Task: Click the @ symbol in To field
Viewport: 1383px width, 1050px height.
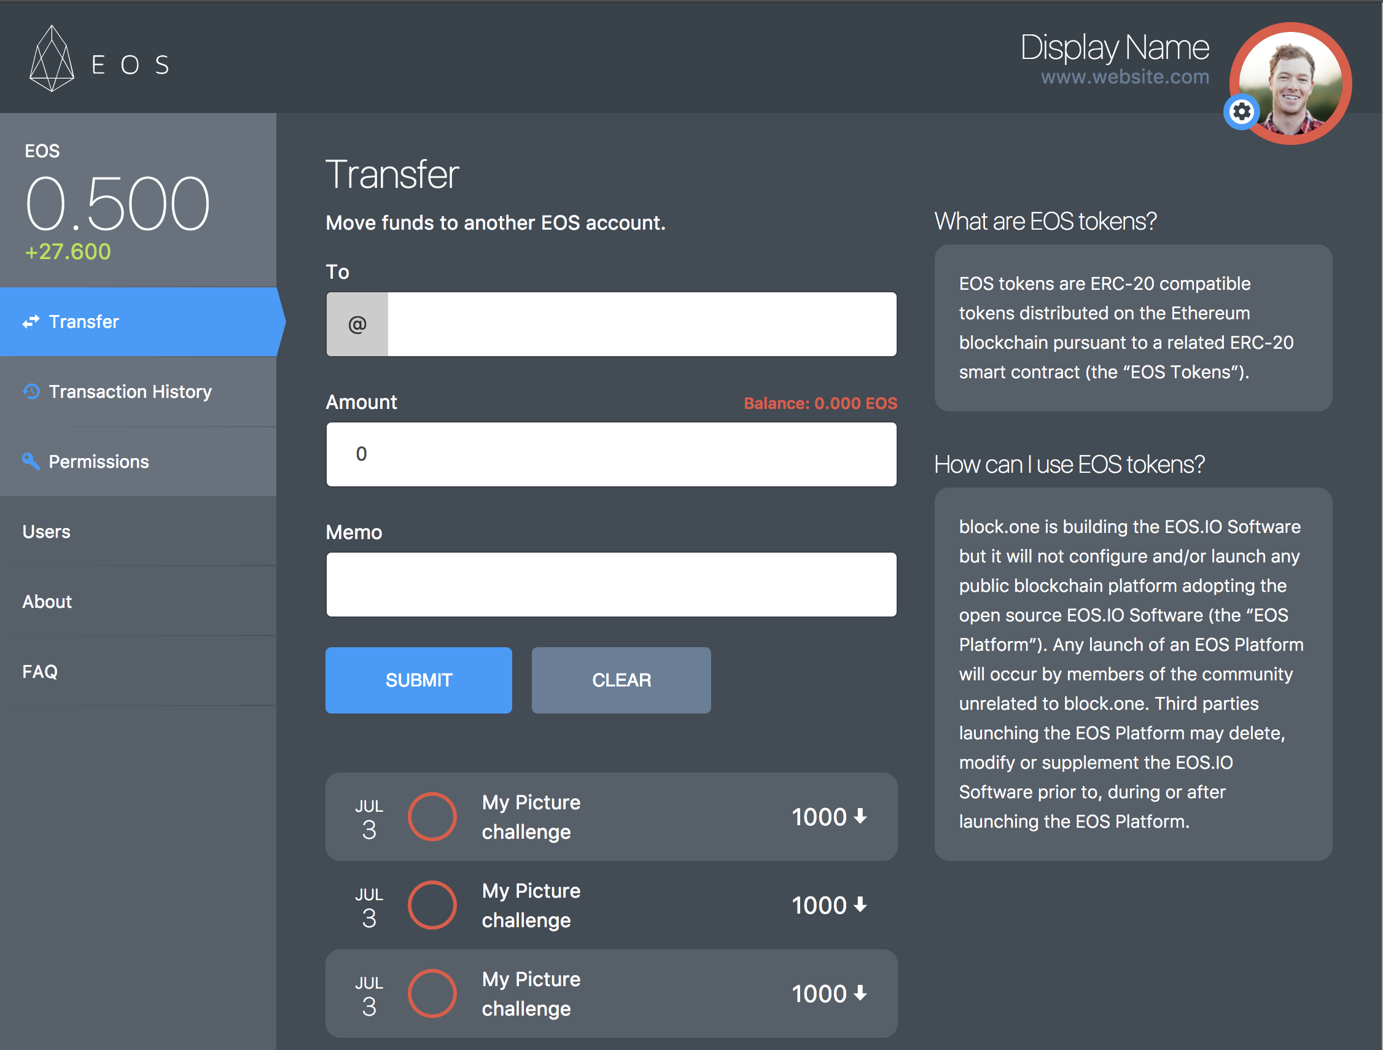Action: click(x=357, y=324)
